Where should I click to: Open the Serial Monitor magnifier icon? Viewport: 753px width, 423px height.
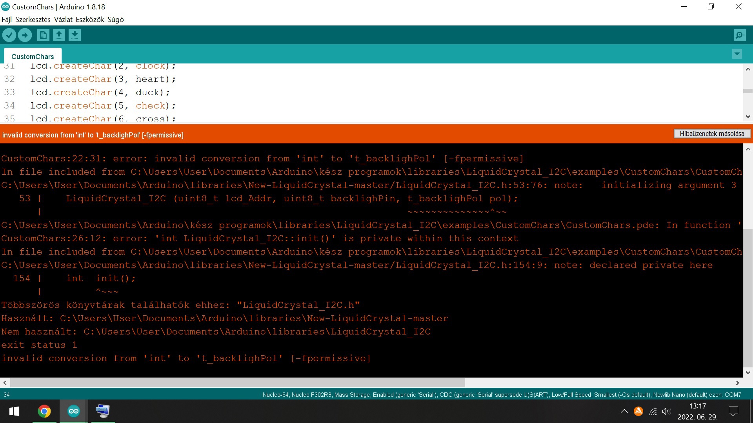click(739, 35)
